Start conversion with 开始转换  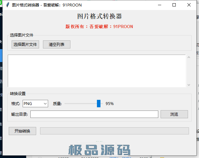click(22, 131)
